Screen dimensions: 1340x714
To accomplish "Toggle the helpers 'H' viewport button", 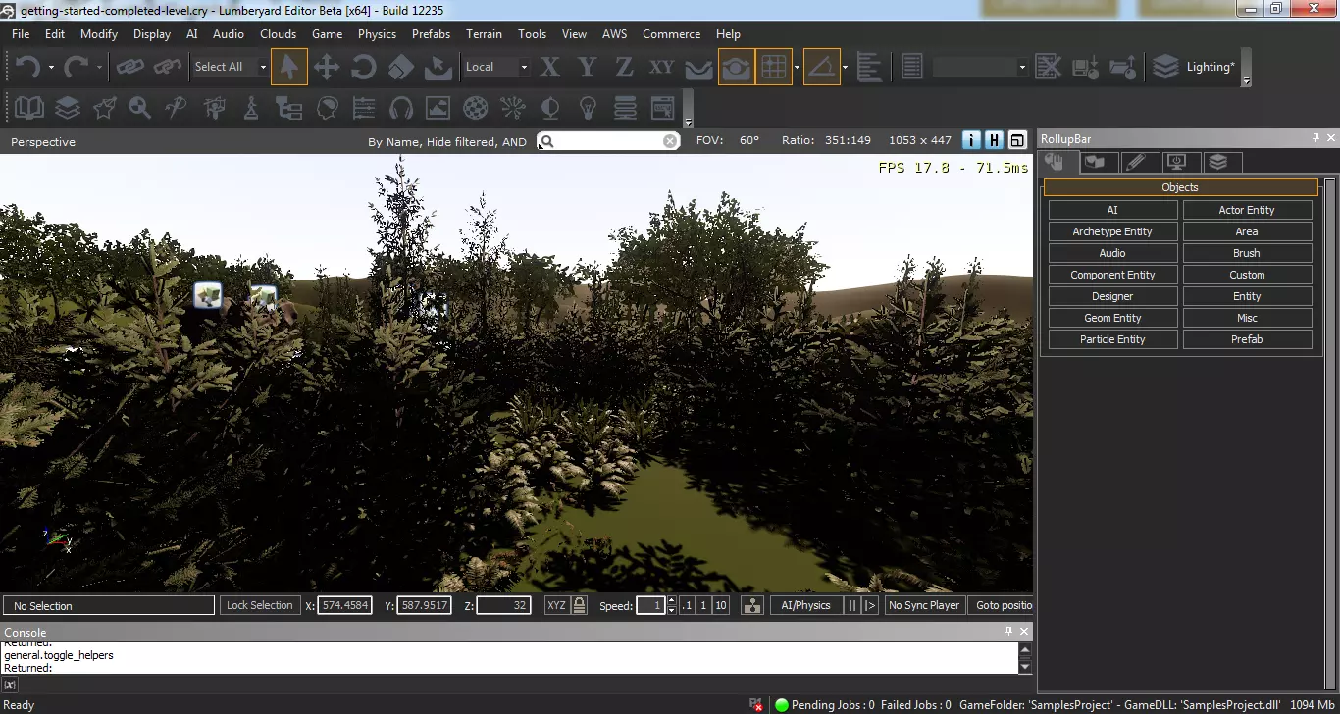I will pyautogui.click(x=994, y=141).
